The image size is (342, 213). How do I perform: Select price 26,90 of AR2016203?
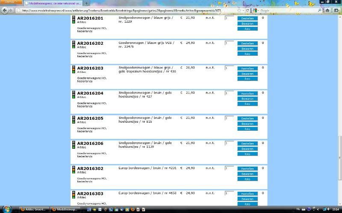pos(190,68)
